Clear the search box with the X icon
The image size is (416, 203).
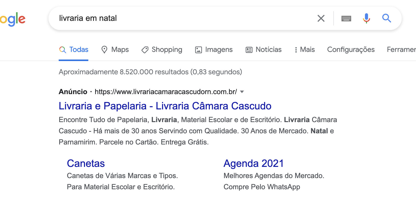[321, 18]
